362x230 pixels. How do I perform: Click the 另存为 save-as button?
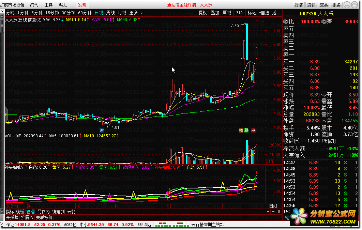pyautogui.click(x=43, y=212)
